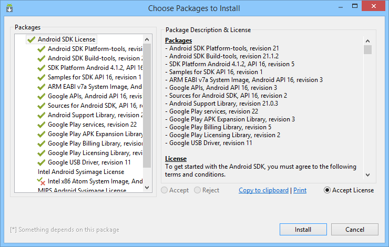389x247 pixels.
Task: Click checkmark icon beside ARM EABI v7a System Image
Action: tap(41, 87)
